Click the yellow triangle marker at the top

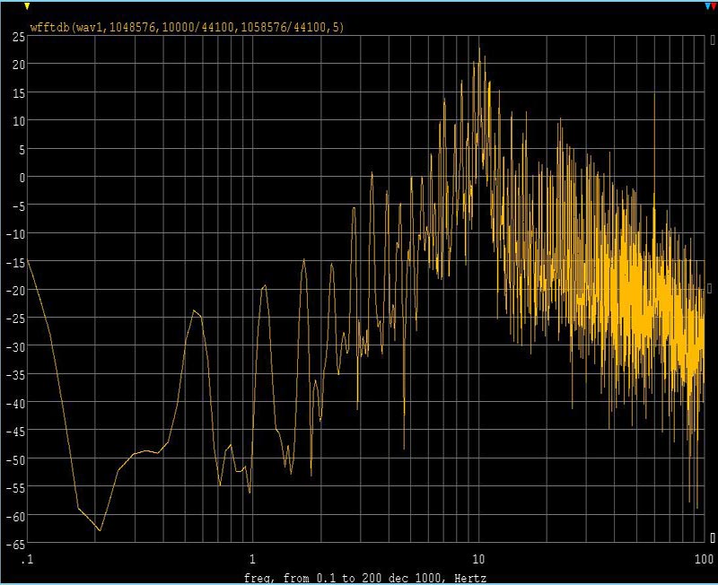coord(27,6)
